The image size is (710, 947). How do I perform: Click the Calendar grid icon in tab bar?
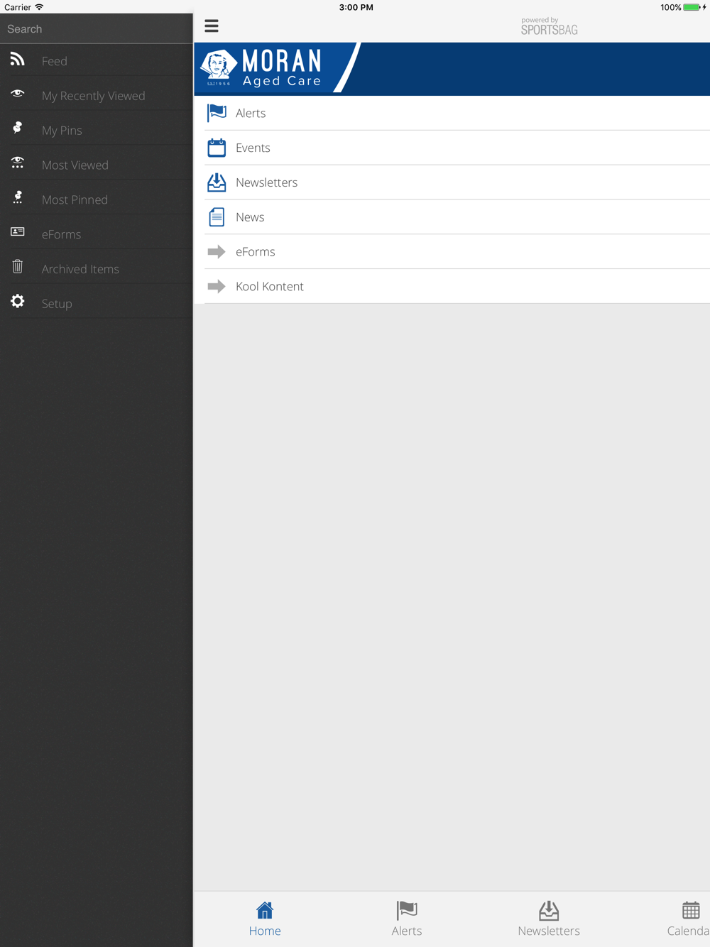point(691,910)
